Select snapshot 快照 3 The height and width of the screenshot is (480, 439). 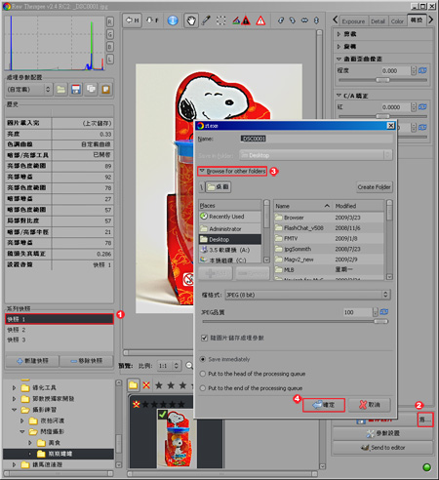pyautogui.click(x=60, y=340)
